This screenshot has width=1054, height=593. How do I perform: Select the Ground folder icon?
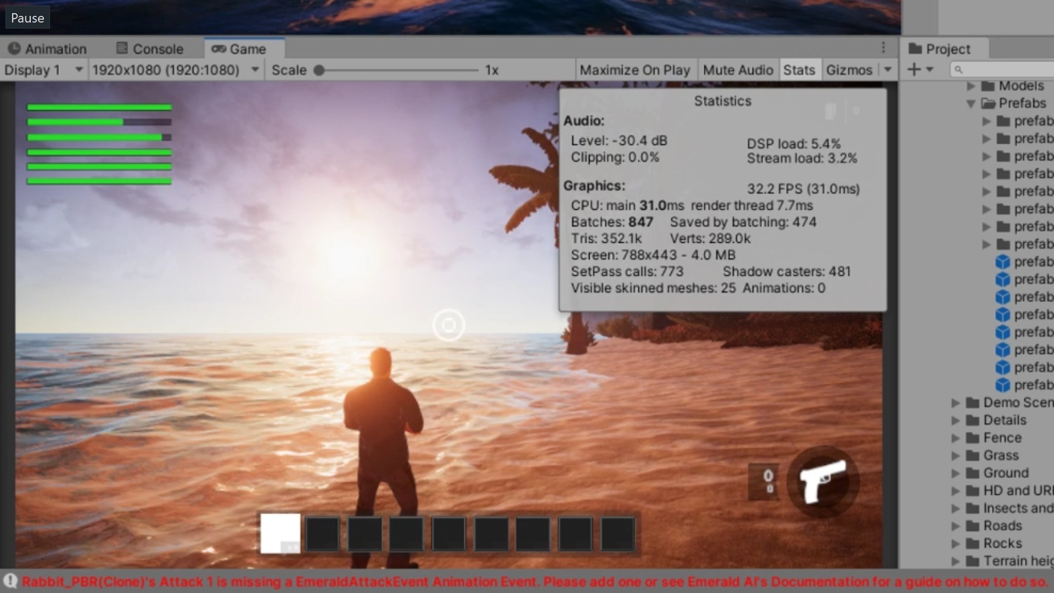(x=973, y=473)
